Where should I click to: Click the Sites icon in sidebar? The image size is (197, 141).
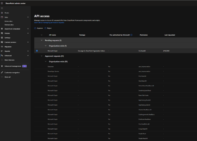pyautogui.click(x=2, y=17)
